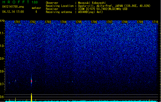Click the 1703 time marker
Viewport: 161px width, 102px height.
(48, 22)
